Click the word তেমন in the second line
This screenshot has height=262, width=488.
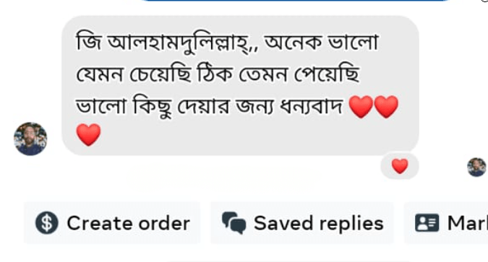pyautogui.click(x=263, y=74)
